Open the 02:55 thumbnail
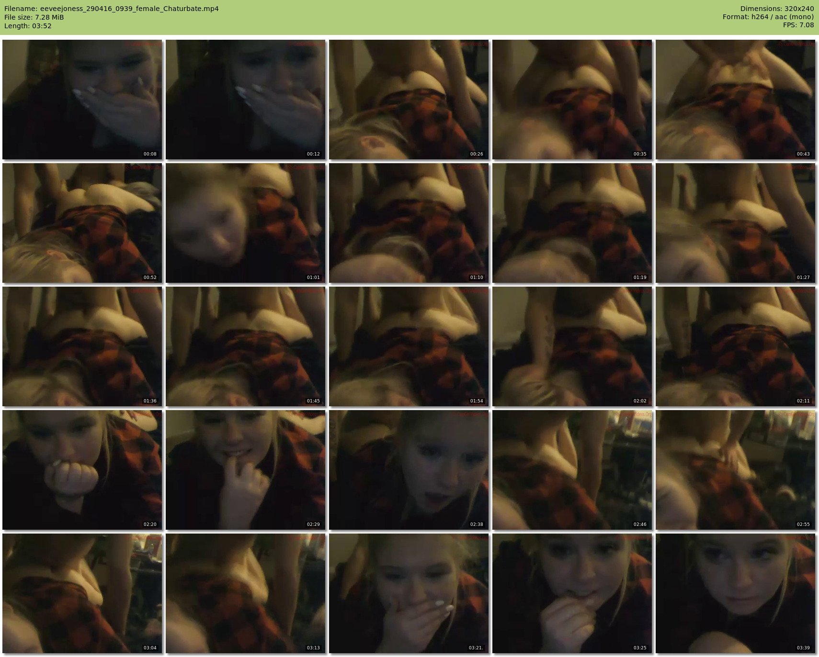 tap(736, 470)
